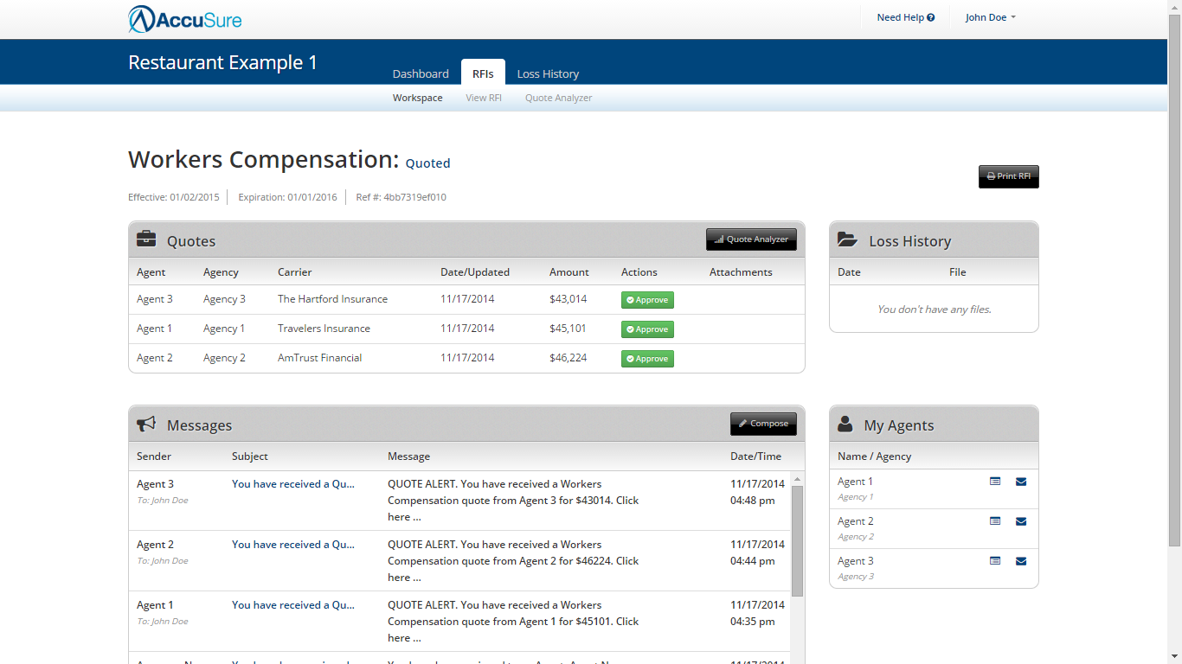Open Quote Analyzer from Quotes panel
Image resolution: width=1182 pixels, height=664 pixels.
pos(751,239)
